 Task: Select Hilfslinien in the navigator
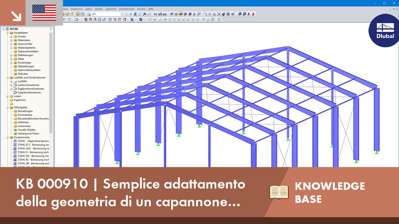23,122
